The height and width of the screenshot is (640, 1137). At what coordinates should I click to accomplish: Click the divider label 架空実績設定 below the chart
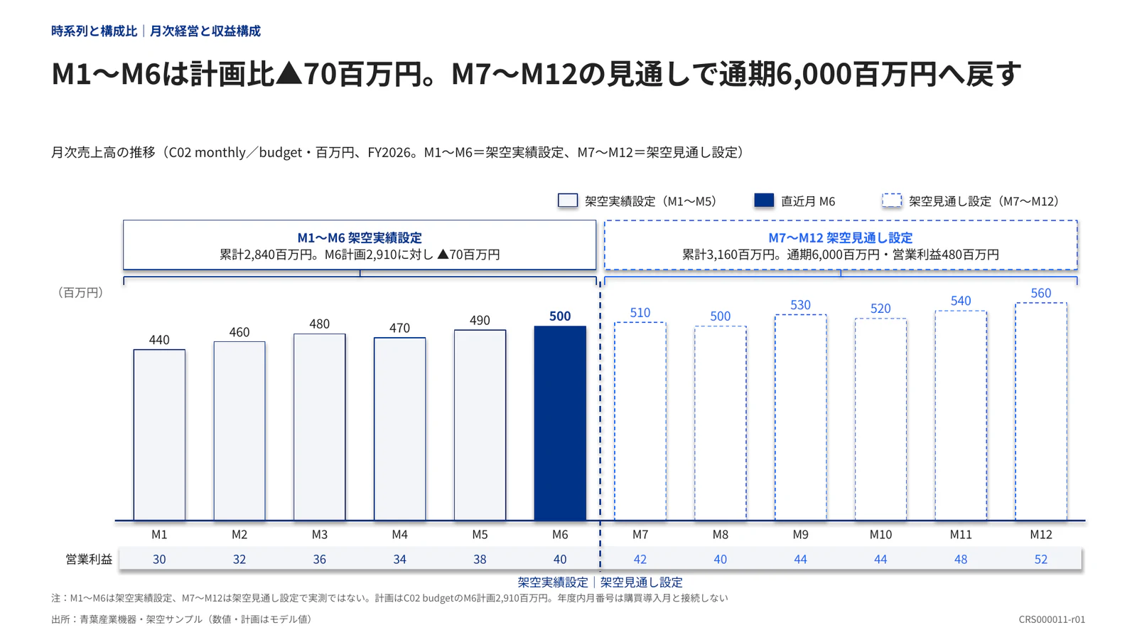pos(553,582)
